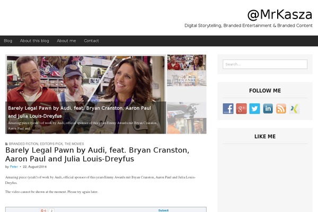Image resolution: width=318 pixels, height=212 pixels.
Task: Click the LIKE ME widget heading
Action: [x=265, y=137]
